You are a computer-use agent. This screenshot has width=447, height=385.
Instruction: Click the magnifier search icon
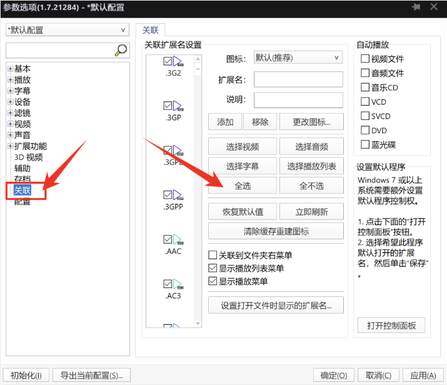[121, 51]
